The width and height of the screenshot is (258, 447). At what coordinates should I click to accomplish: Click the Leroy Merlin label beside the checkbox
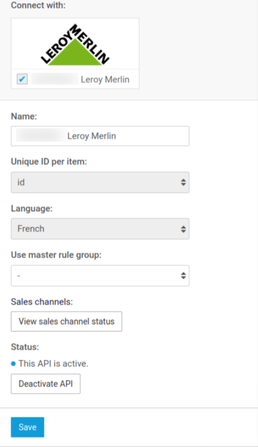point(105,79)
